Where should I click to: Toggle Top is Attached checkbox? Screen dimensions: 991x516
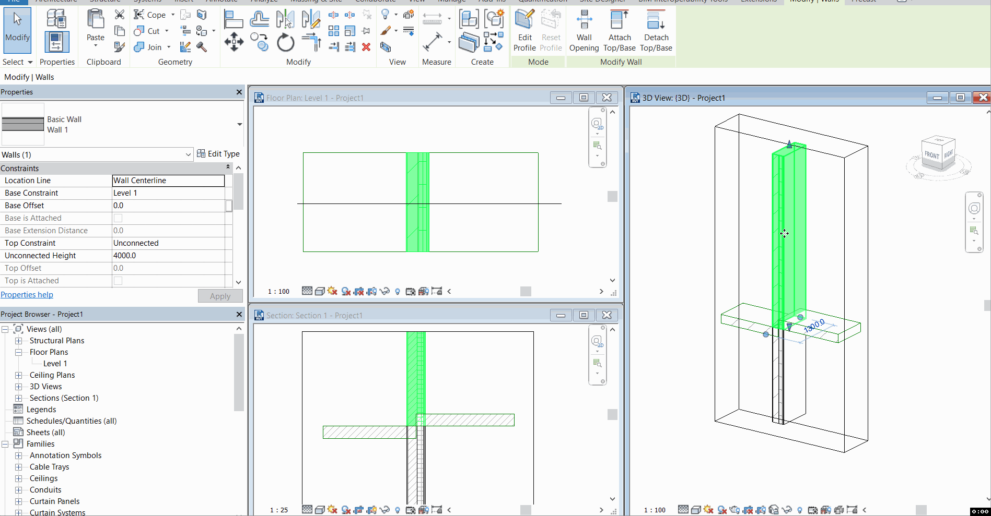(118, 281)
